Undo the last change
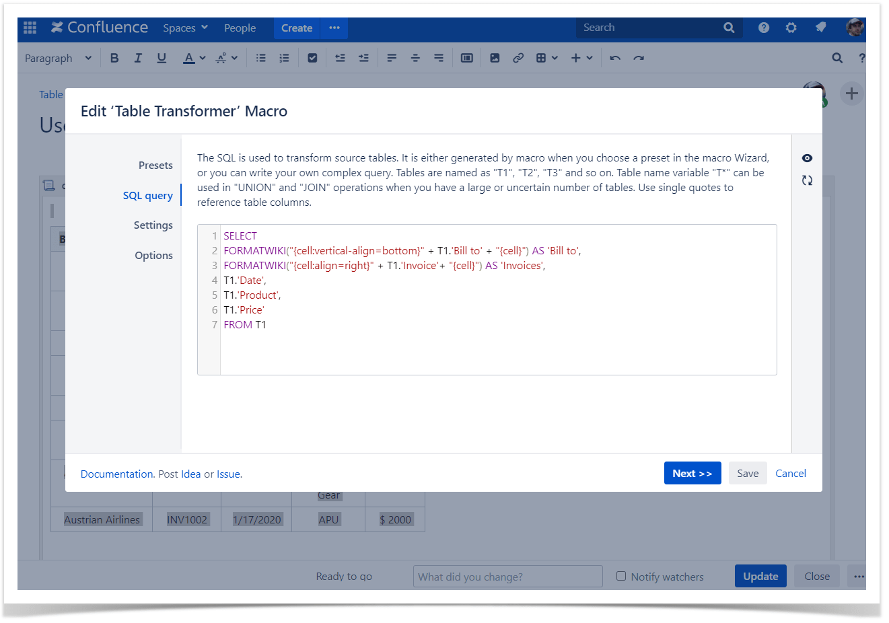889x623 pixels. click(615, 58)
